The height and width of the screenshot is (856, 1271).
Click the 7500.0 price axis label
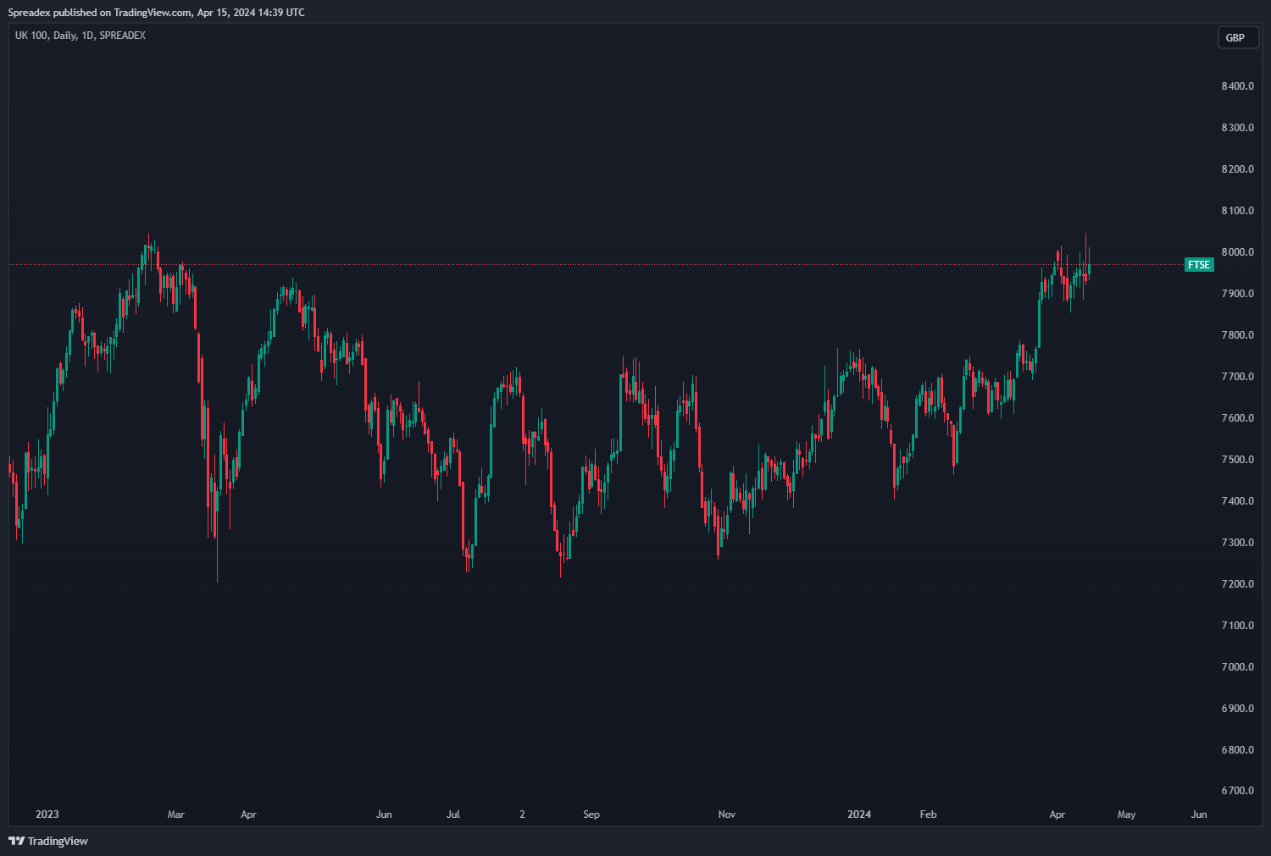pyautogui.click(x=1237, y=460)
